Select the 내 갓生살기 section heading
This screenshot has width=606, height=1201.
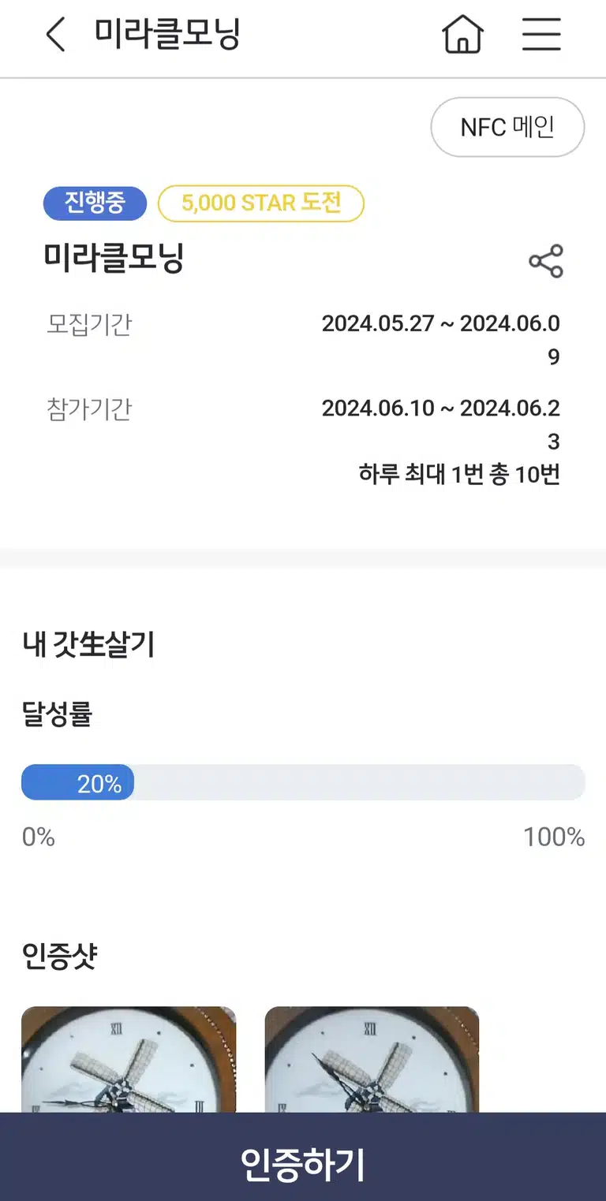[88, 645]
